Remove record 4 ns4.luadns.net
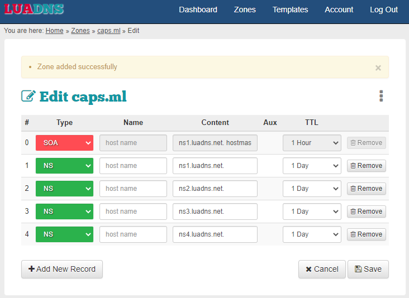 [x=366, y=234]
